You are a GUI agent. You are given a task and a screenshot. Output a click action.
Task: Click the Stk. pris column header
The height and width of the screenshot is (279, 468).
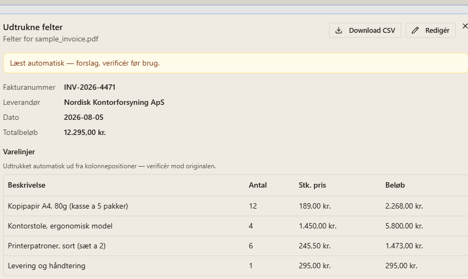click(x=312, y=185)
